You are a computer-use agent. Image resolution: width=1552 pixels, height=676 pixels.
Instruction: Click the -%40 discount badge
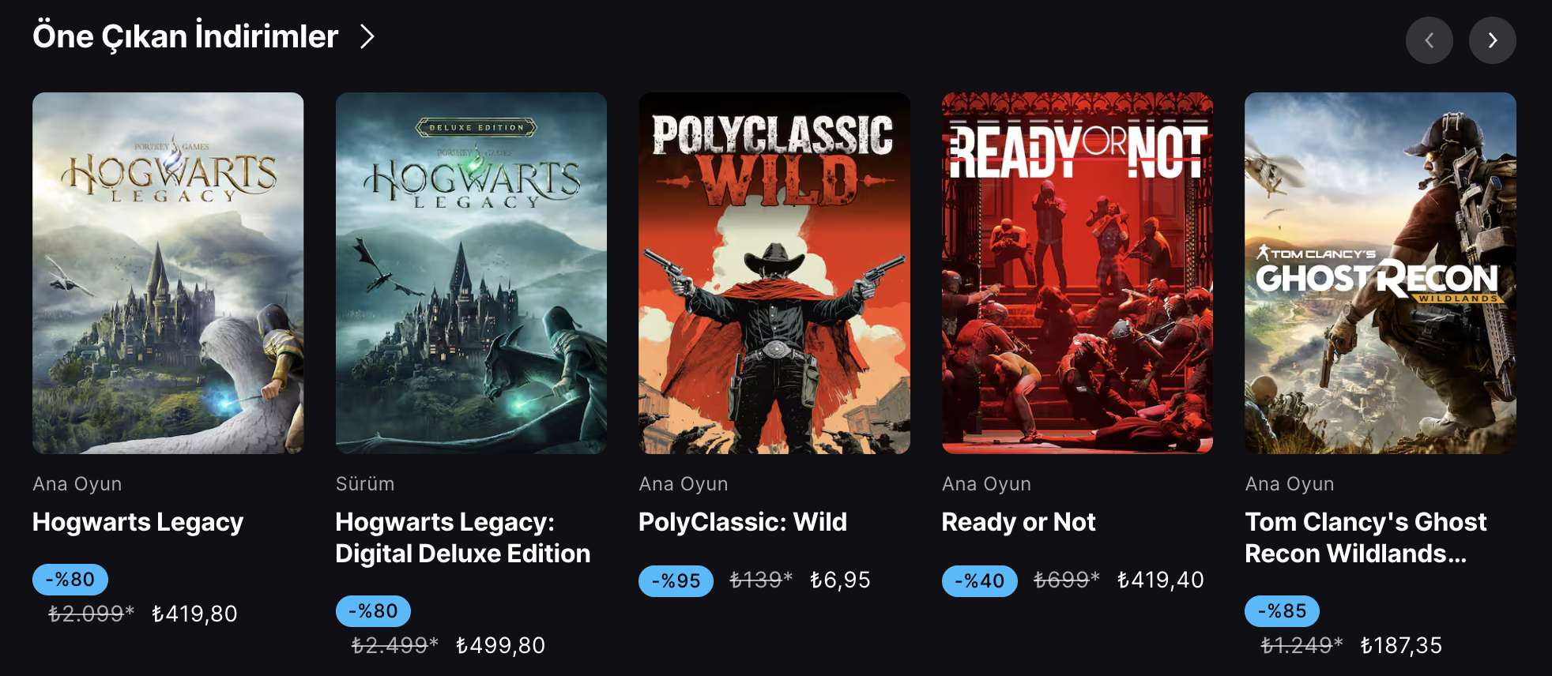click(979, 581)
